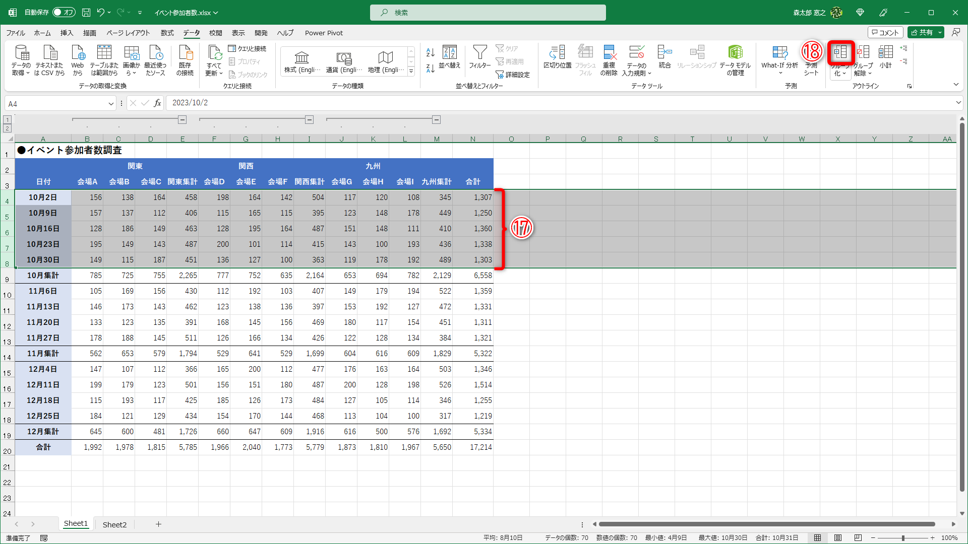This screenshot has width=968, height=544.
Task: Click the Remove Duplicates icon
Action: click(609, 53)
